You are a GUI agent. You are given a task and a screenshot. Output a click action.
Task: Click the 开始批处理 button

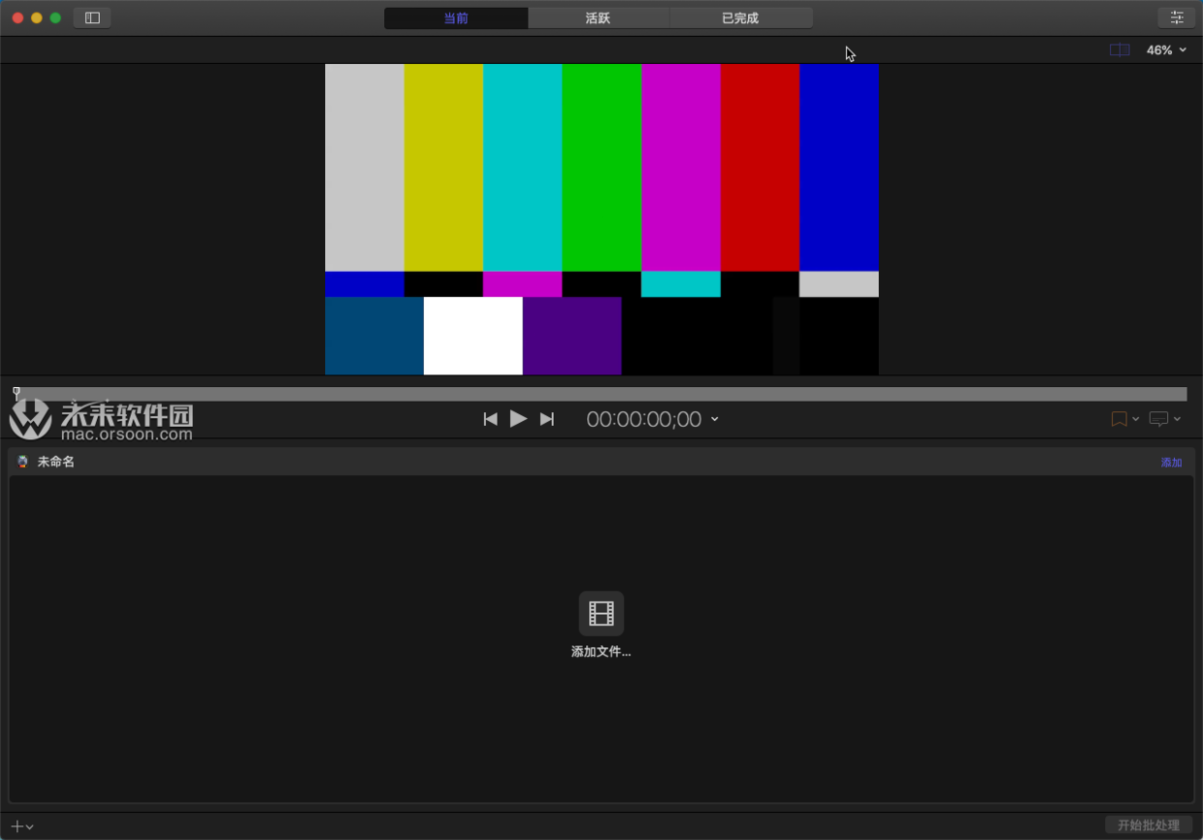point(1148,825)
